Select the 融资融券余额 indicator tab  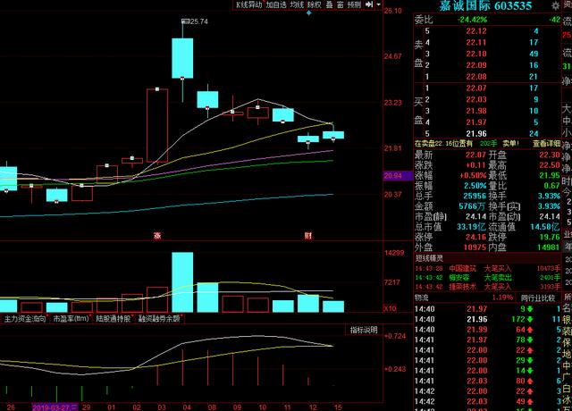pos(159,319)
